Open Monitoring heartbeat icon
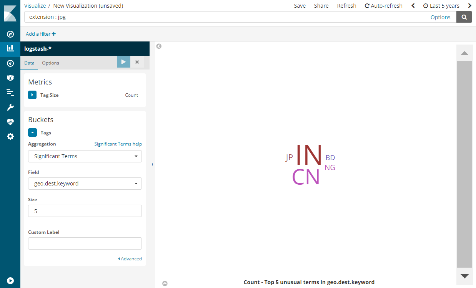Viewport: 476px width, 288px height. point(10,122)
